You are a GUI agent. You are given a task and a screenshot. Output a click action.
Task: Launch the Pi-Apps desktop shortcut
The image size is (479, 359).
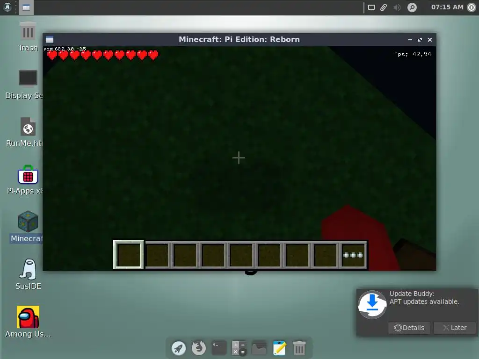[x=28, y=175]
